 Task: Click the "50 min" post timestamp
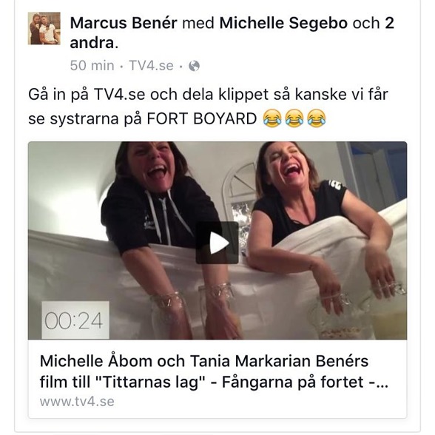click(x=92, y=66)
